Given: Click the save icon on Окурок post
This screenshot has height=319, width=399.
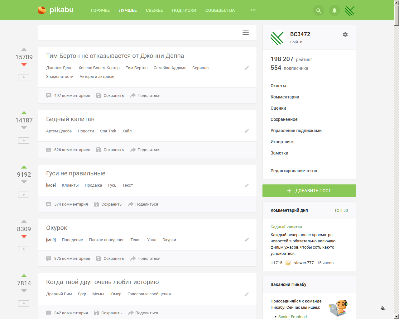Looking at the screenshot, I should [x=99, y=259].
